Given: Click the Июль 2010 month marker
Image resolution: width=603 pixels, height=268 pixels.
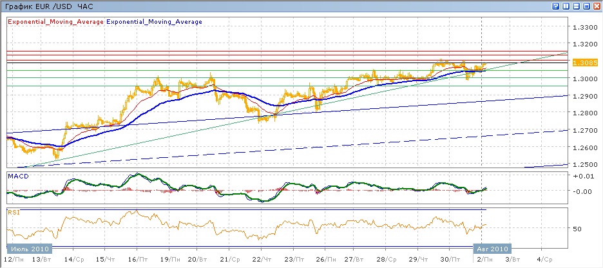Looking at the screenshot, I should pyautogui.click(x=29, y=248).
